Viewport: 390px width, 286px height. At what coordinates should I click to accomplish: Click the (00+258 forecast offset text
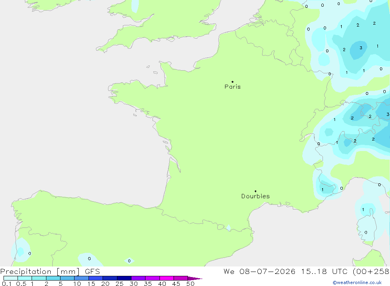click(x=371, y=272)
